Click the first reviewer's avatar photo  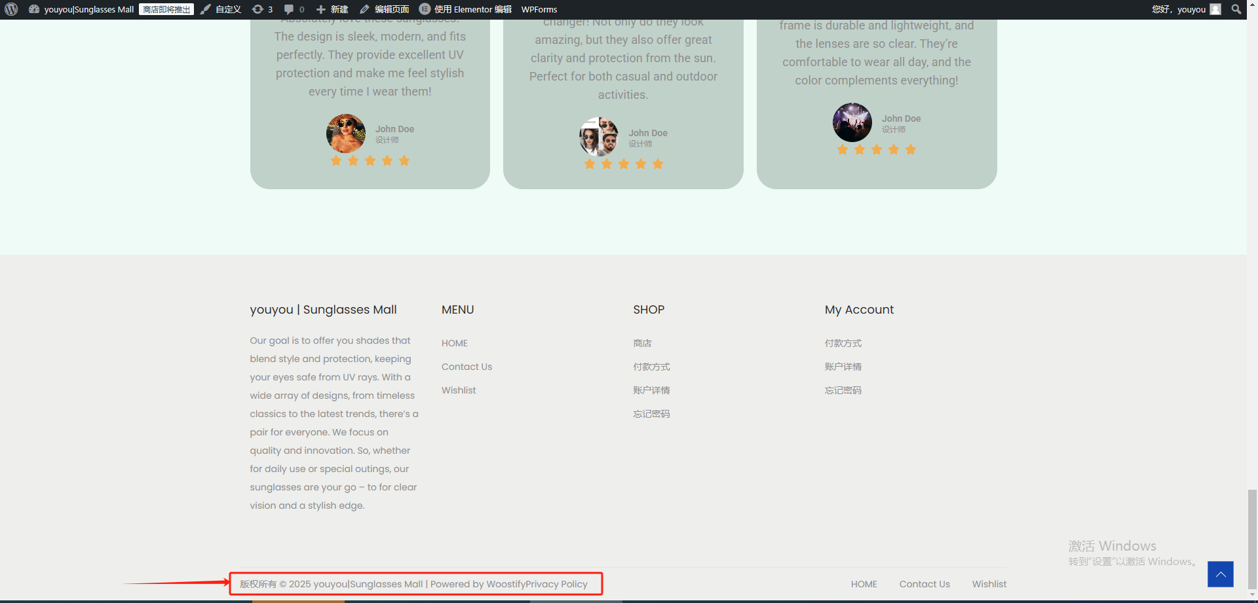pyautogui.click(x=346, y=134)
